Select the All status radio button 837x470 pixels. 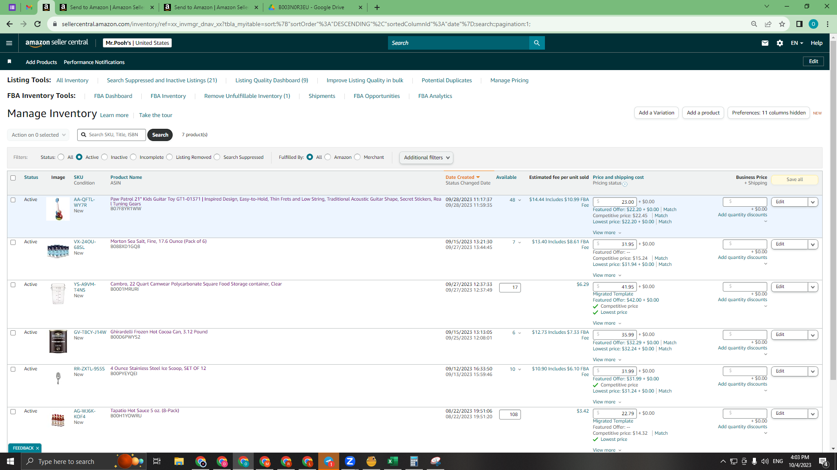click(61, 157)
